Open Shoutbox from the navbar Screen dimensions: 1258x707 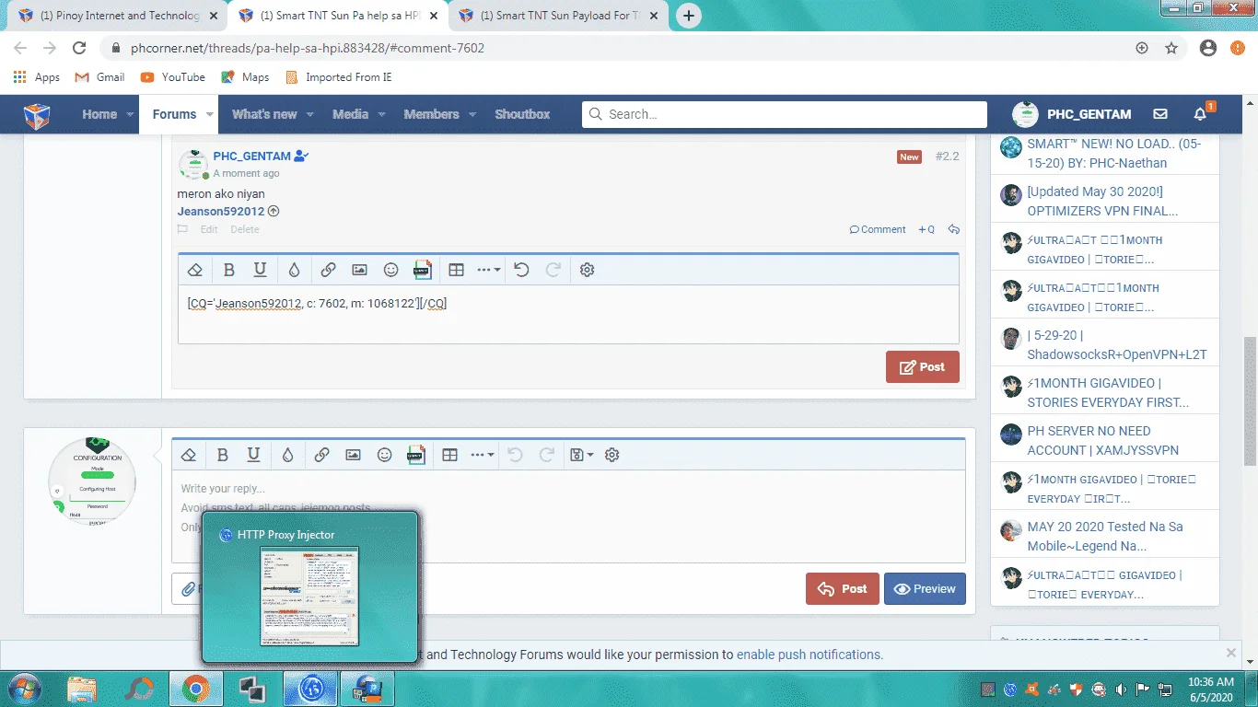tap(522, 114)
